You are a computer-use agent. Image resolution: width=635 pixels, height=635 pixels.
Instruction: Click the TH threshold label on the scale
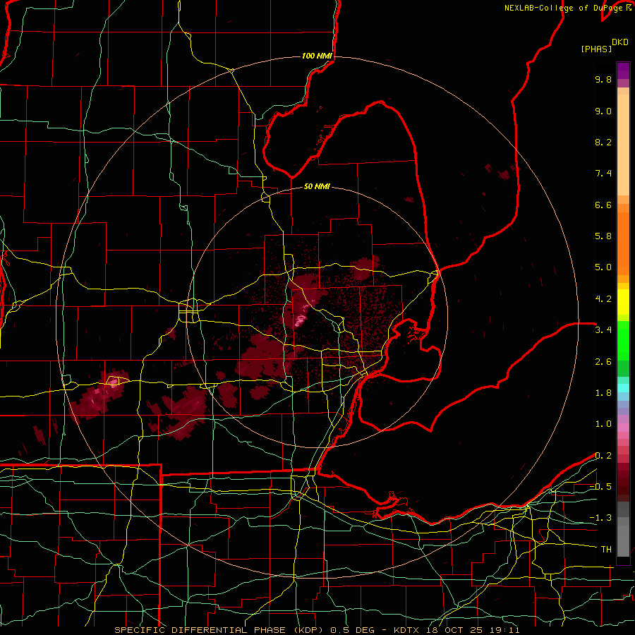pos(606,550)
